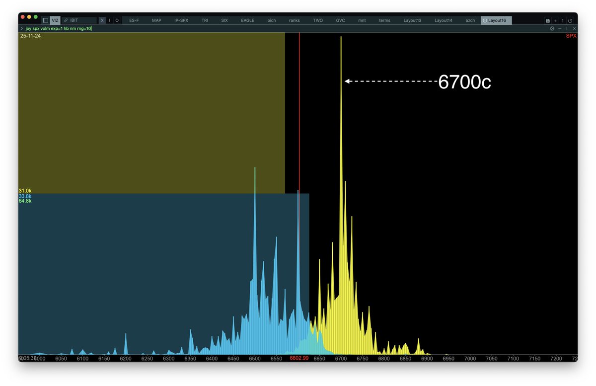596x386 pixels.
Task: Expand the command prompt chevron
Action: point(21,29)
